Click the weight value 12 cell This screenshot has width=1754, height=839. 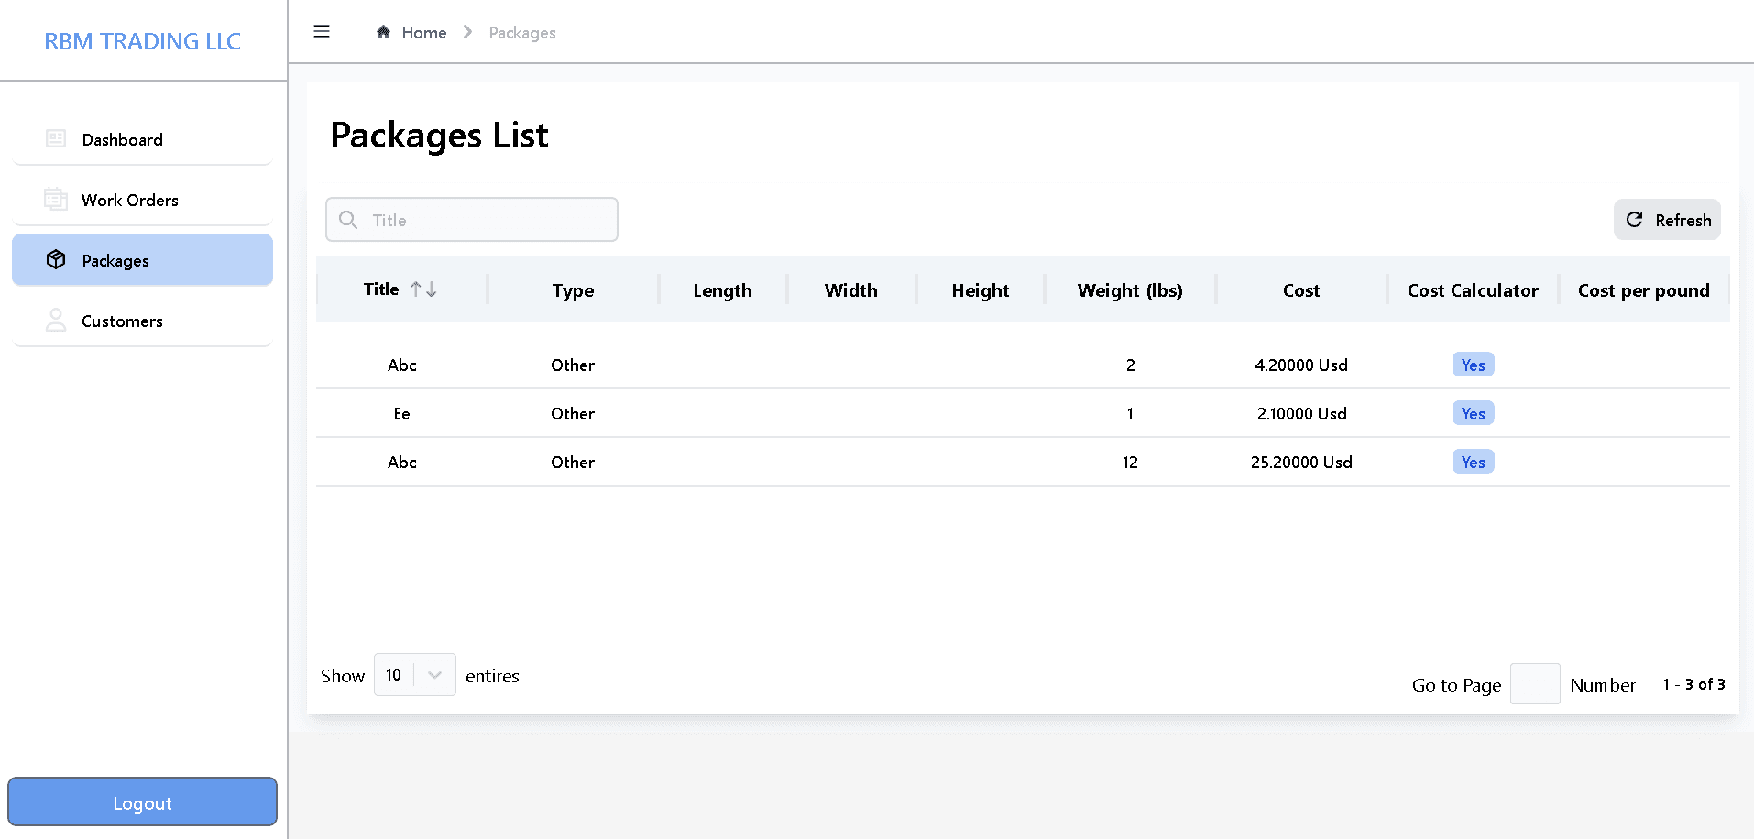pyautogui.click(x=1130, y=462)
